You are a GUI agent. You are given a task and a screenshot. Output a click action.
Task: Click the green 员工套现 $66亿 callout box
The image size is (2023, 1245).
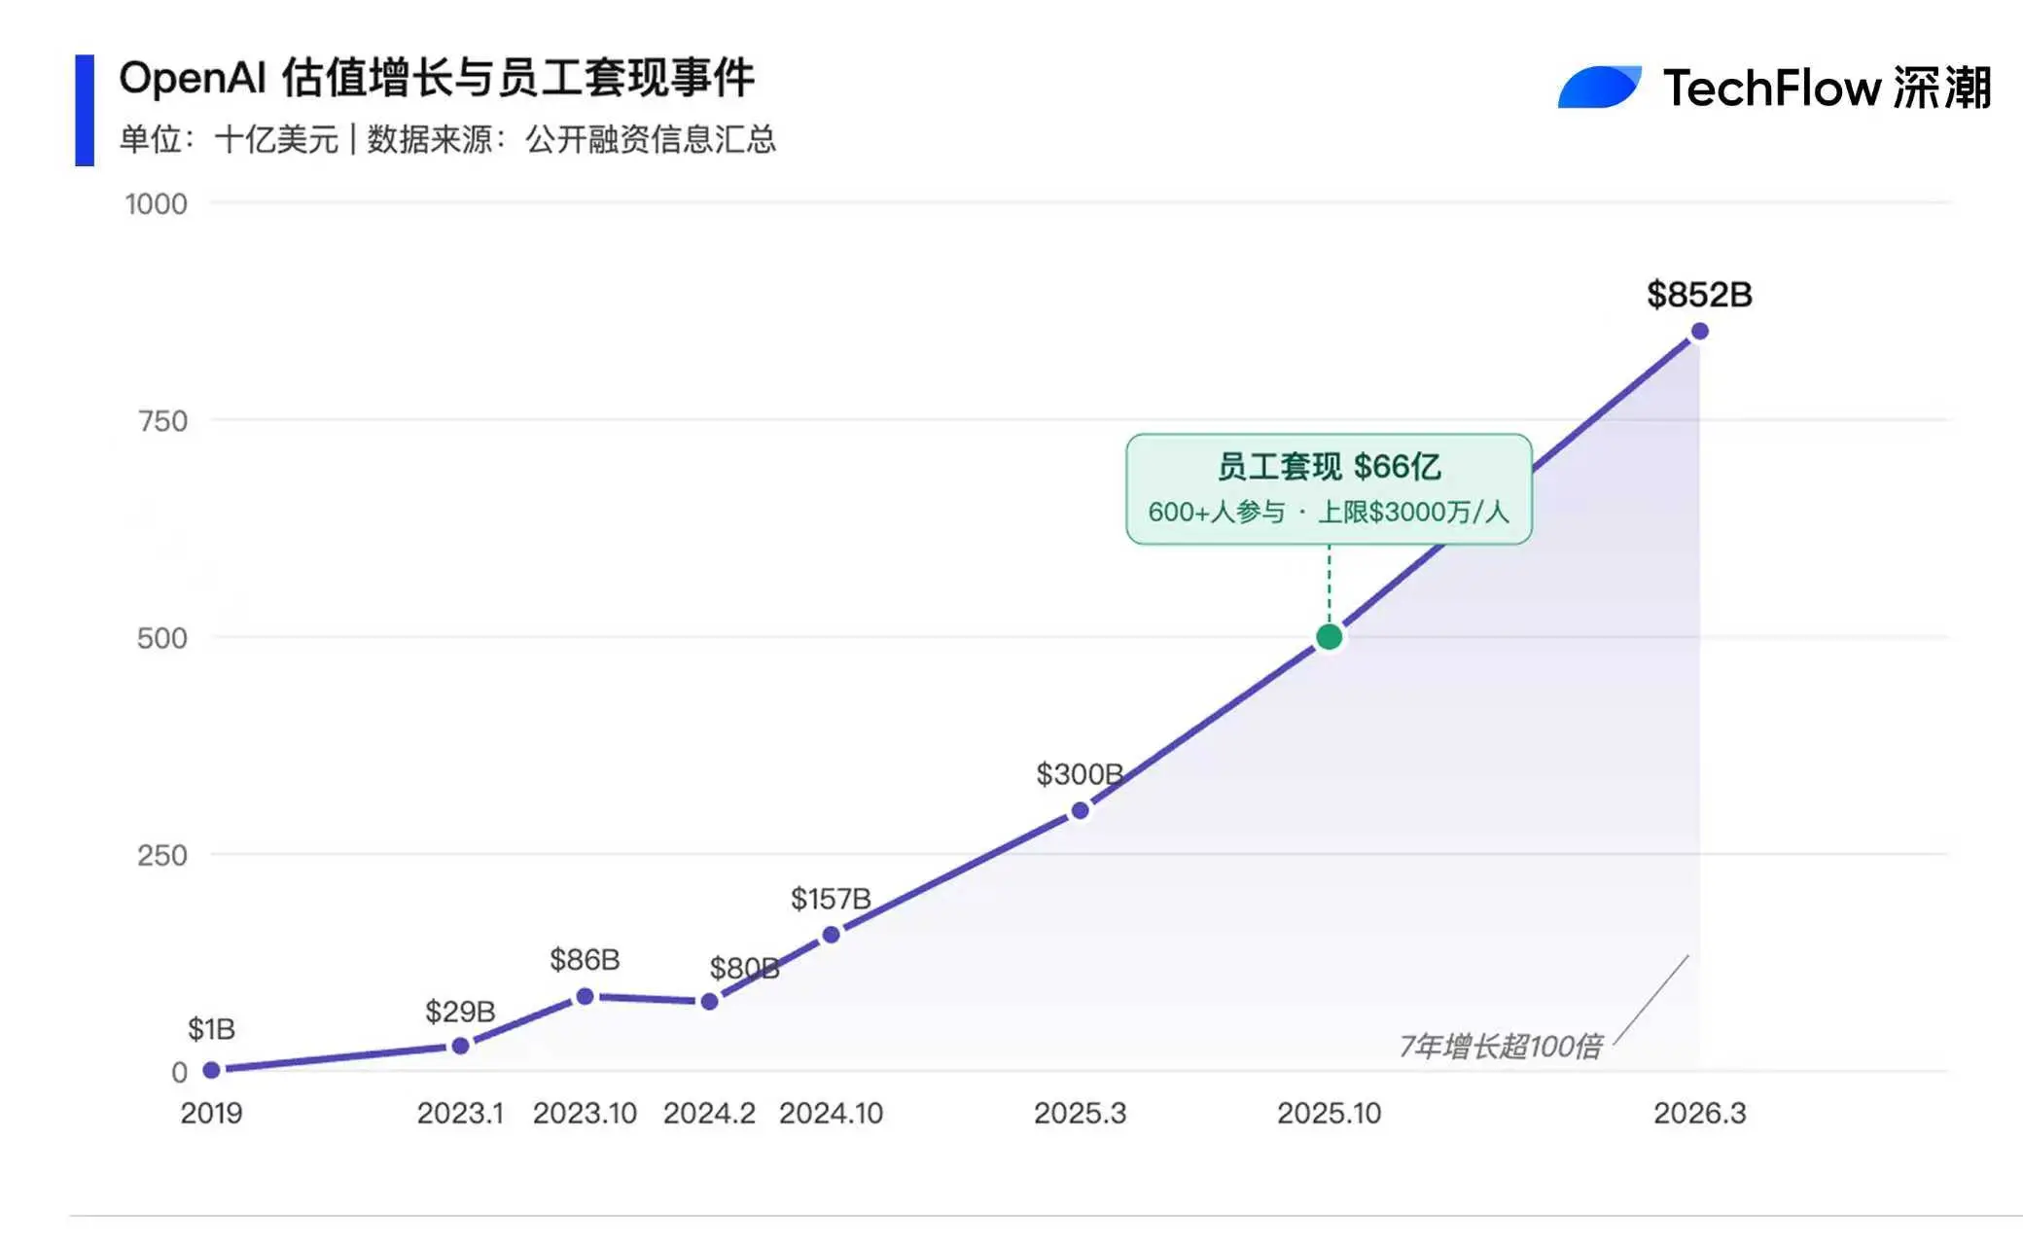(x=1330, y=489)
